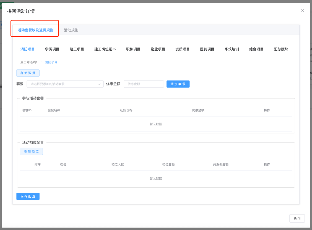Close dialog with the X icon
Viewport: 312px width, 230px height.
click(x=302, y=11)
